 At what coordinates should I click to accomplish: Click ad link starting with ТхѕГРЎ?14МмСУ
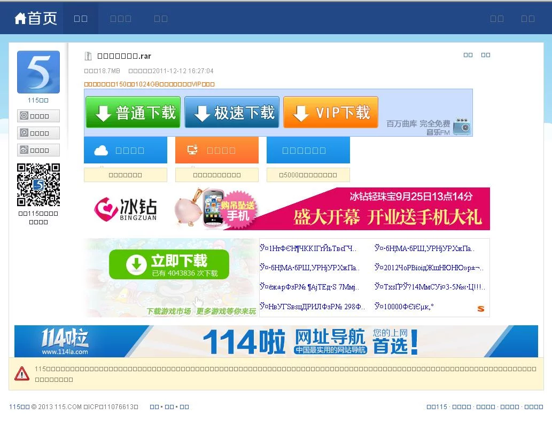click(x=430, y=287)
